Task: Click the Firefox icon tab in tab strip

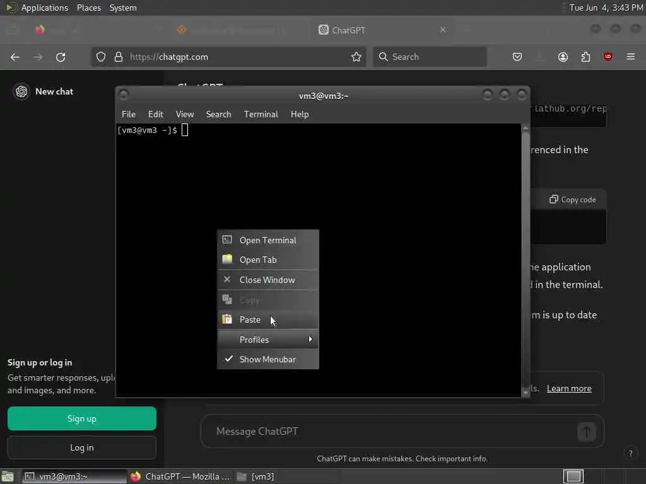Action: coord(40,30)
